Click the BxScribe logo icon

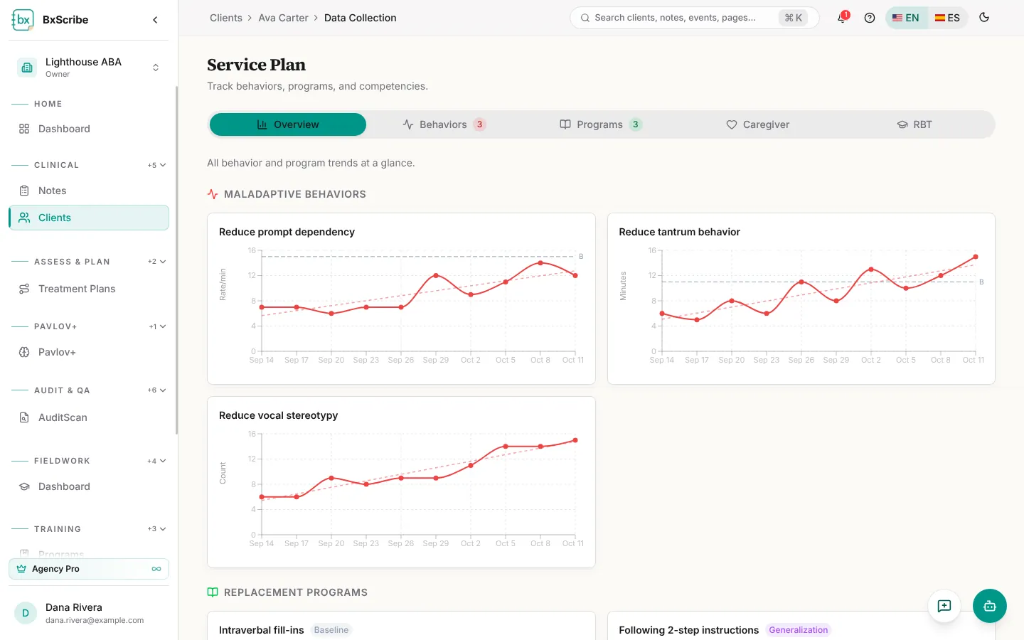(x=23, y=20)
